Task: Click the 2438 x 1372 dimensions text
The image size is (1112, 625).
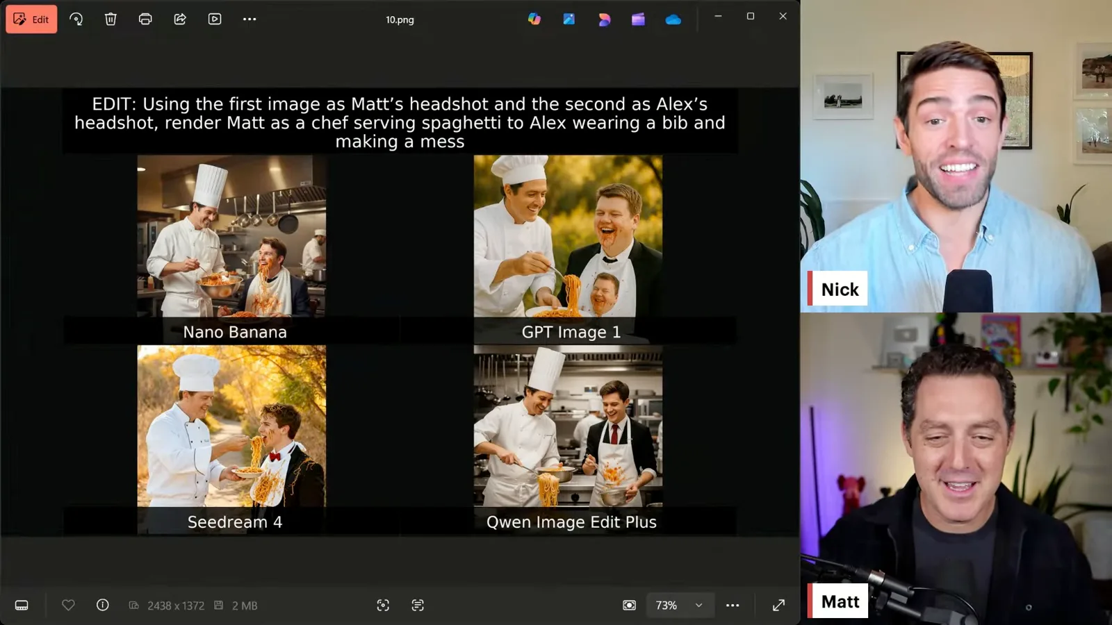Action: 176,606
